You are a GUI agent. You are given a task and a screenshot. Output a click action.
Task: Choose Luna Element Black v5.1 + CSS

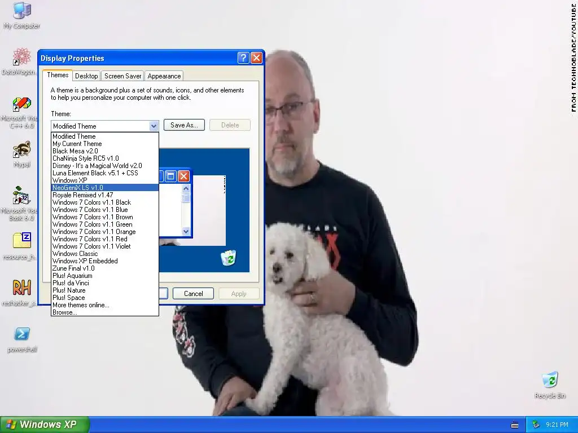[x=105, y=173]
